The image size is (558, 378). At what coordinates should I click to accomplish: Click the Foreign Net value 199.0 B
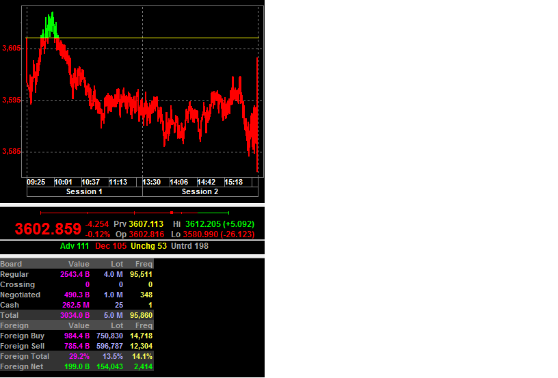click(x=77, y=366)
